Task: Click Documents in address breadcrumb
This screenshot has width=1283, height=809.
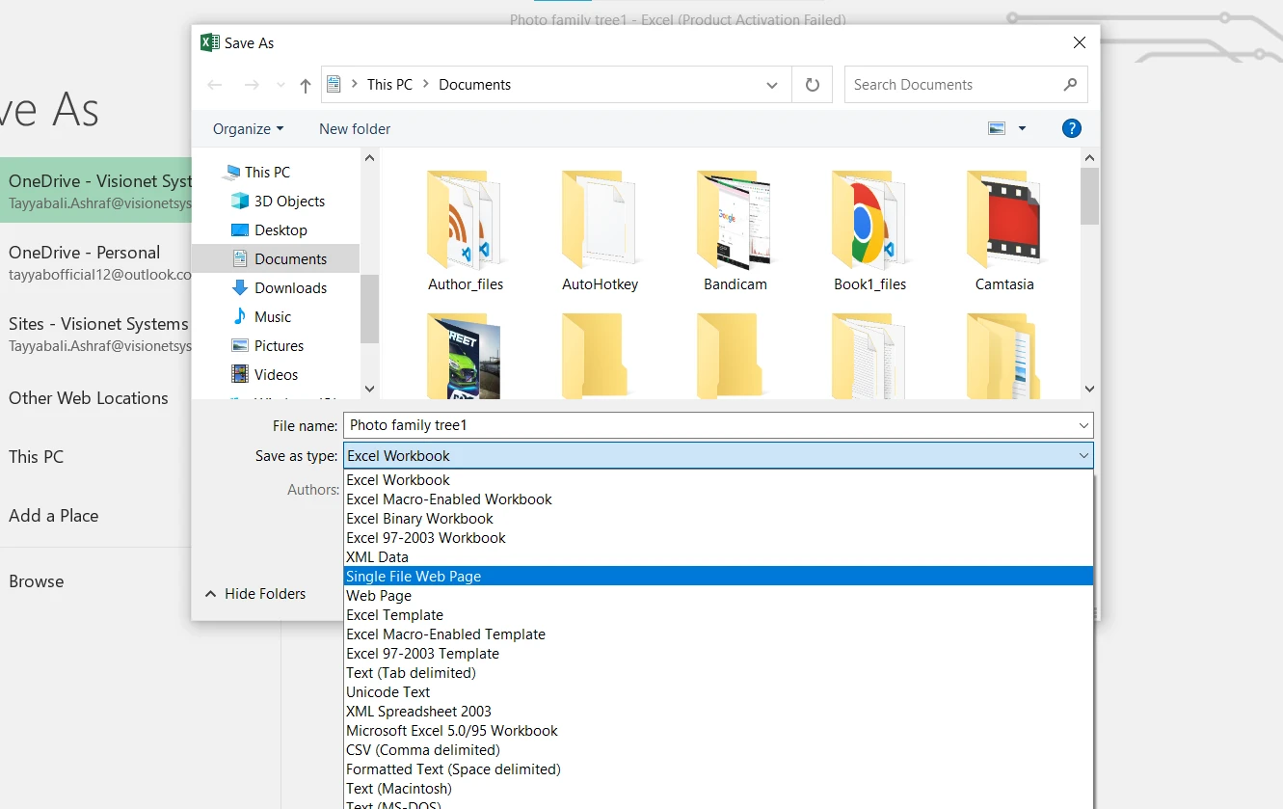Action: [x=474, y=85]
